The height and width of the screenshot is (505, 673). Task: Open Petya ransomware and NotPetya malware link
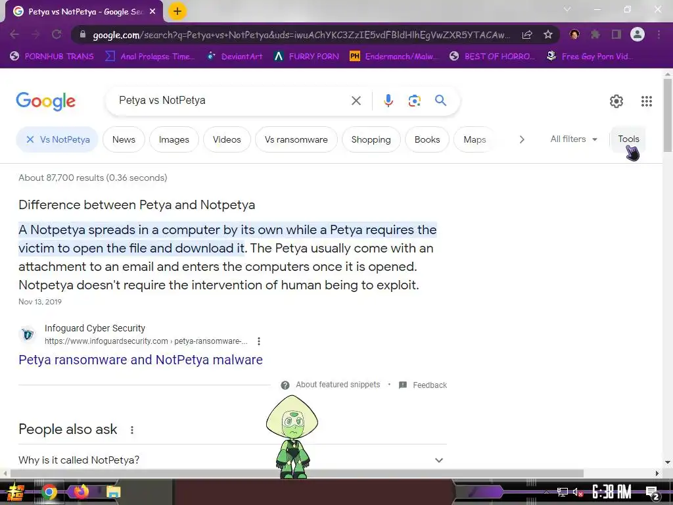(141, 360)
